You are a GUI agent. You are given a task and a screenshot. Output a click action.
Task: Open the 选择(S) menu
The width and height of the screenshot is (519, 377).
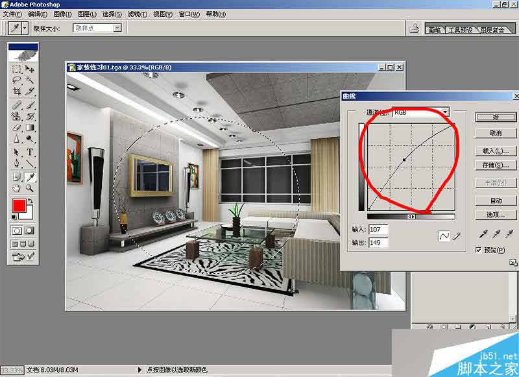pos(112,14)
